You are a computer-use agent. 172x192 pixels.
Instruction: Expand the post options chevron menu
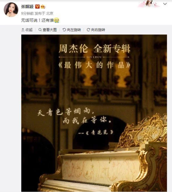pyautogui.click(x=165, y=4)
